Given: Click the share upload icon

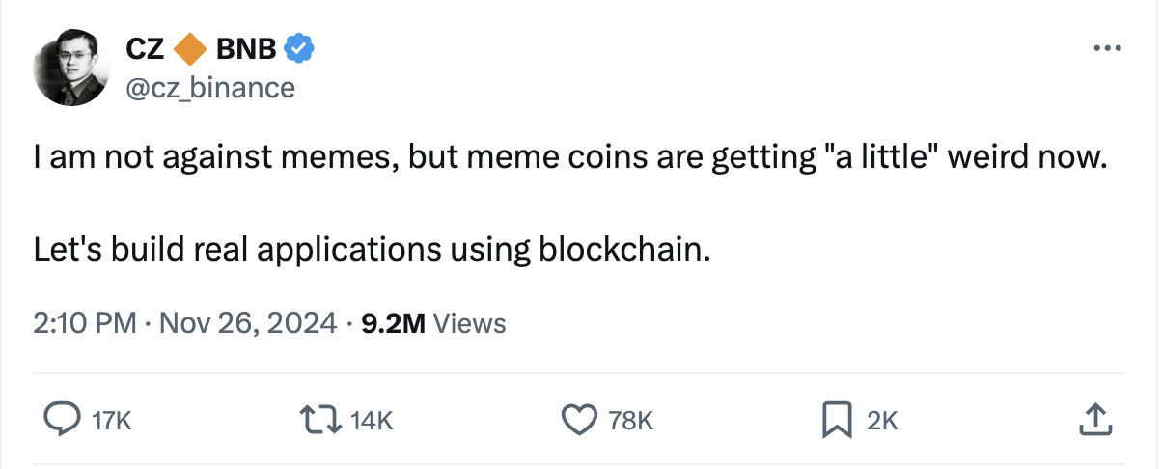Looking at the screenshot, I should point(1093,420).
